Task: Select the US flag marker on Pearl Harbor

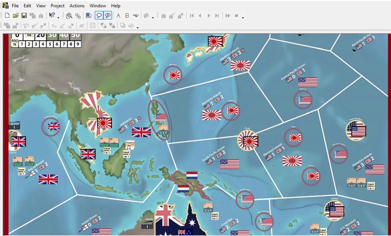Action: [x=359, y=131]
